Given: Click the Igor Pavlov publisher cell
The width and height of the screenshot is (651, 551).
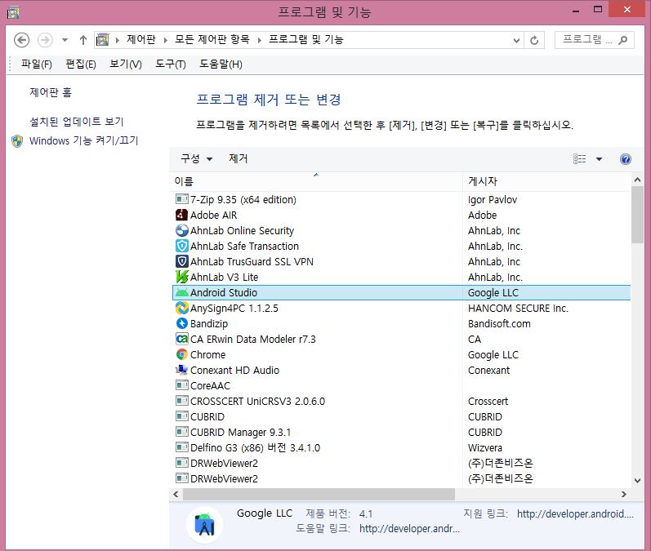Looking at the screenshot, I should (x=493, y=200).
